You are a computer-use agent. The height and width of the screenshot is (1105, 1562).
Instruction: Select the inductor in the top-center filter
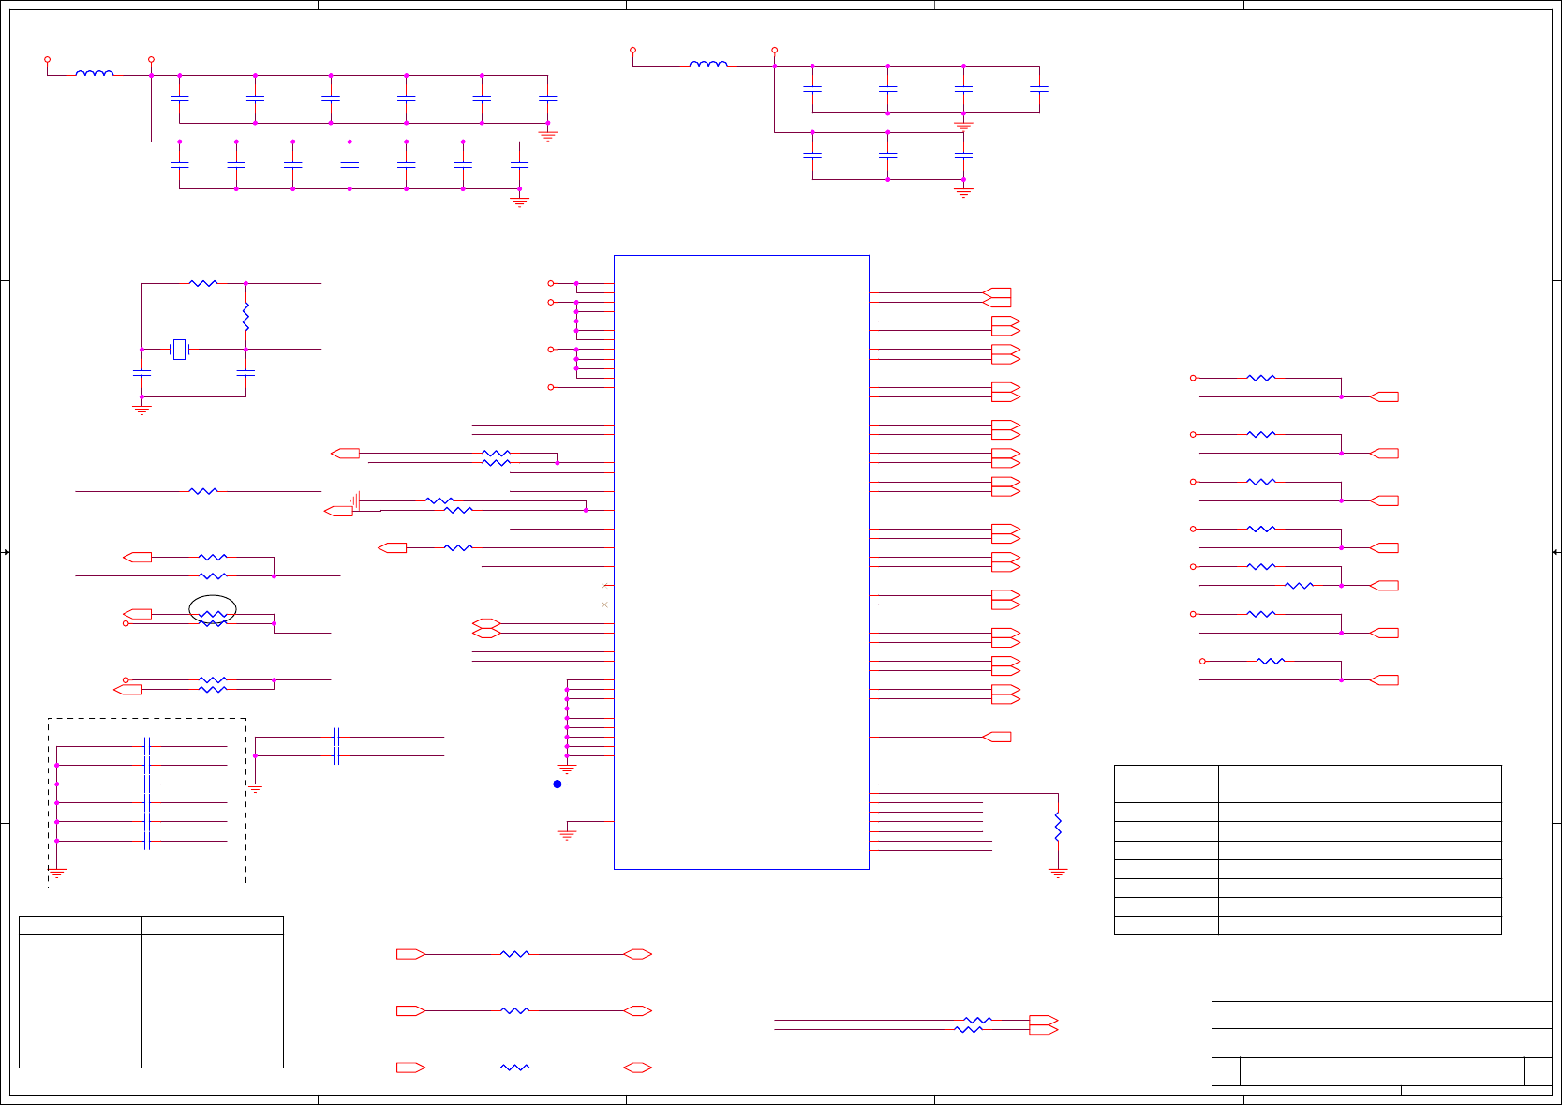(708, 64)
